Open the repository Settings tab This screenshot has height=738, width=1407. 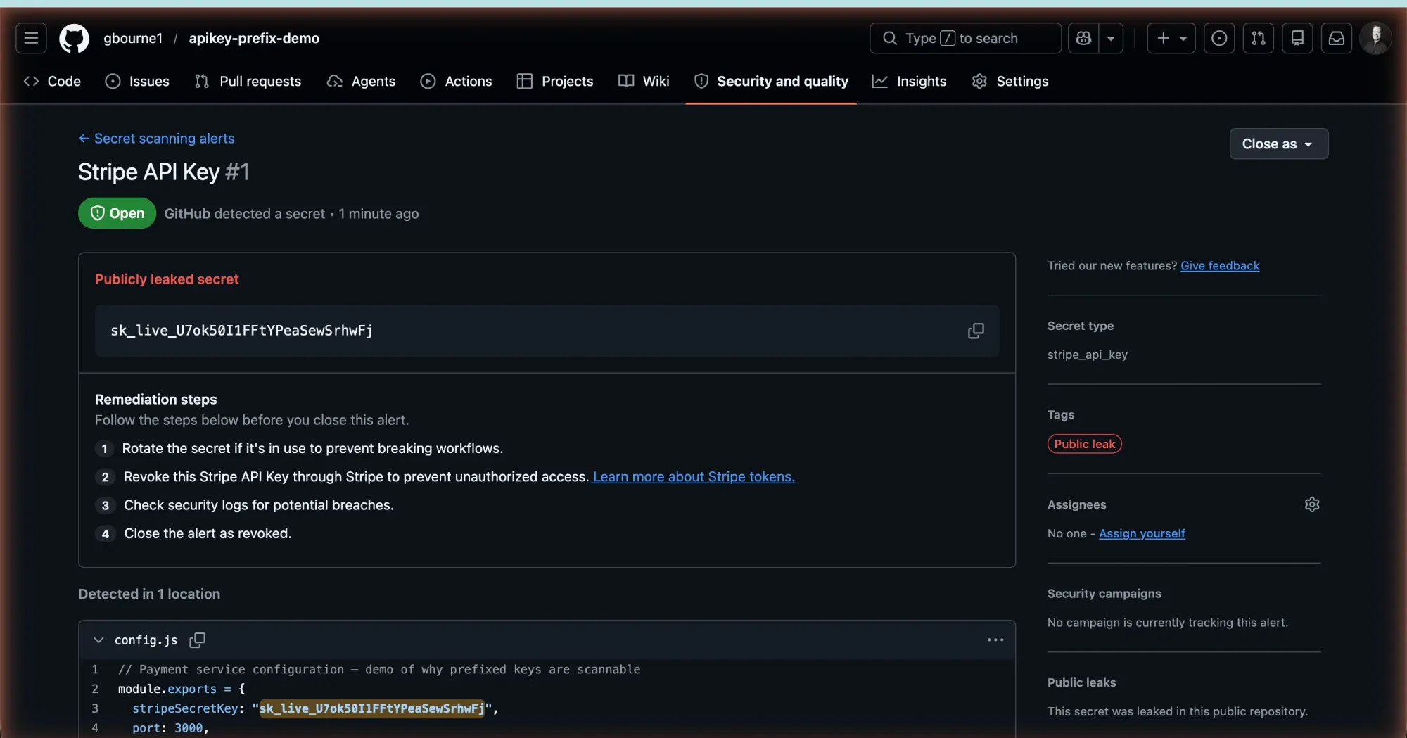[1010, 81]
